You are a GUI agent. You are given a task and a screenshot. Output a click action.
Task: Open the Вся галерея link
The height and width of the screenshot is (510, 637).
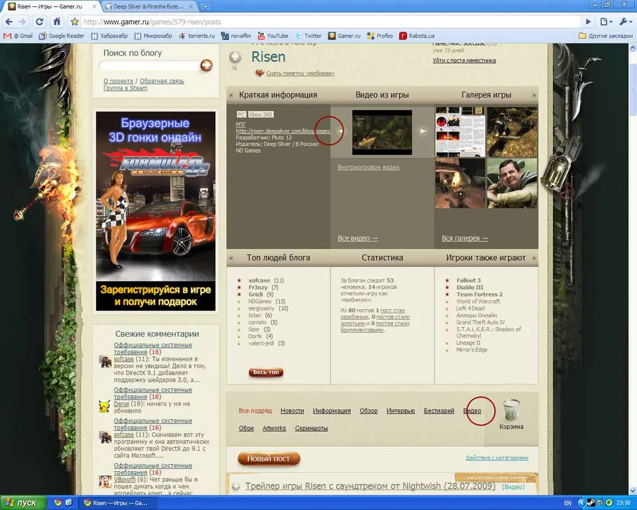465,238
